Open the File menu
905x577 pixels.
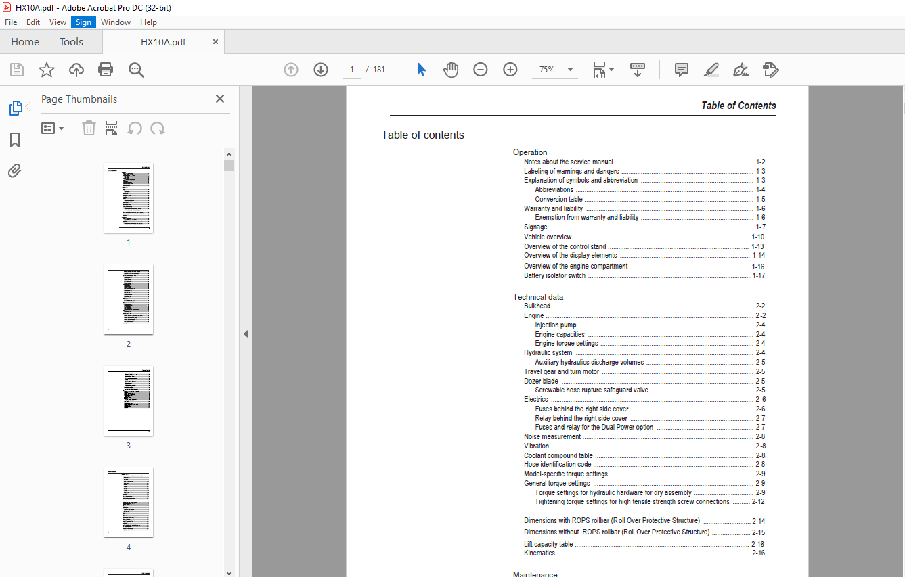point(11,22)
